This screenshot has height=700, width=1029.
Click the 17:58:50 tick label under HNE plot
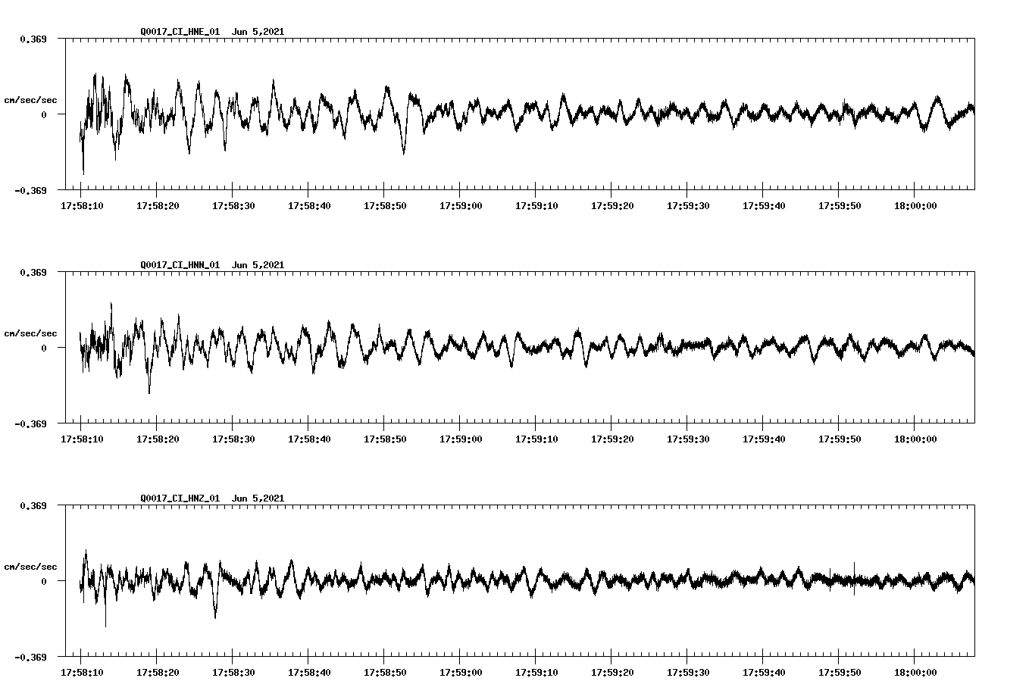[385, 206]
